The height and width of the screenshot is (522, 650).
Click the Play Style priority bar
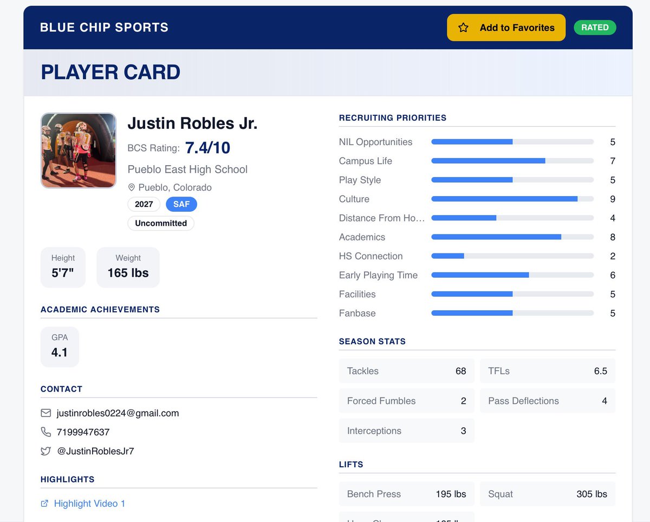coord(512,180)
